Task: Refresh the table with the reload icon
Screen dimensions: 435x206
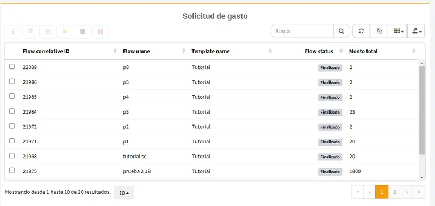Action: [361, 31]
